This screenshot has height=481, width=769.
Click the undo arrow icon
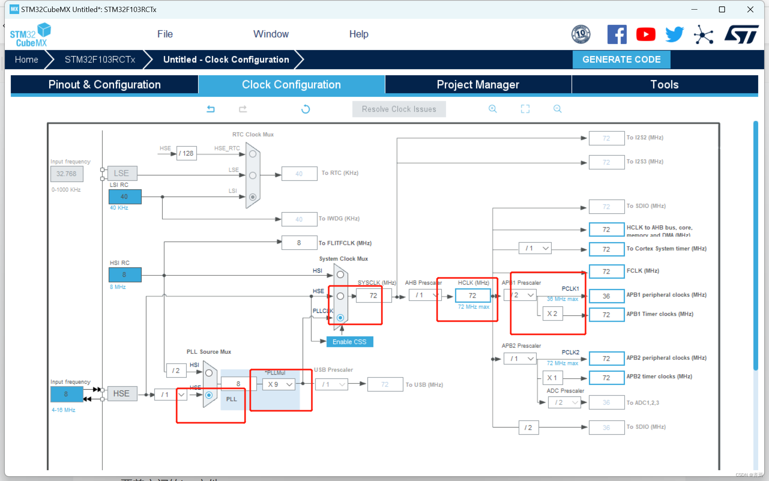211,109
